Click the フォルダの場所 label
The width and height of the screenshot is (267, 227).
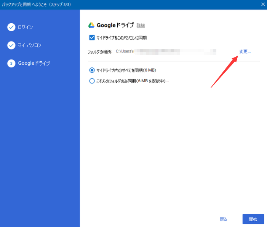pos(100,52)
